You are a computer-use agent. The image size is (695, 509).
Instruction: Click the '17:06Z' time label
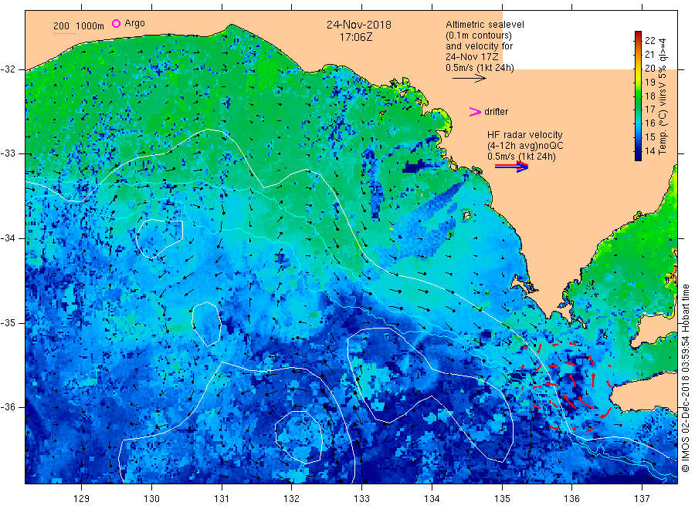356,37
